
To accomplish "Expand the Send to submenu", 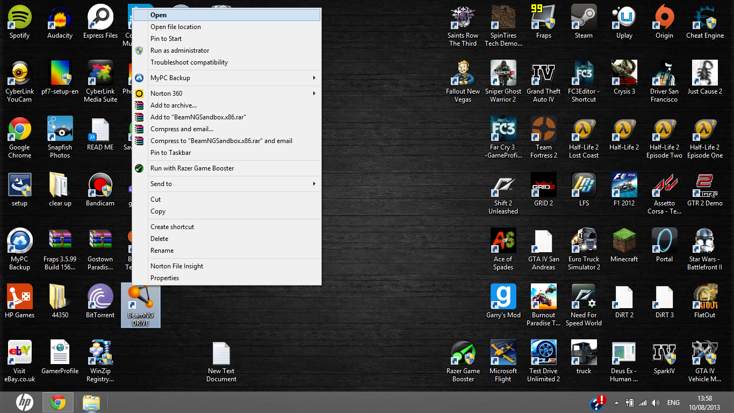I will tap(226, 184).
